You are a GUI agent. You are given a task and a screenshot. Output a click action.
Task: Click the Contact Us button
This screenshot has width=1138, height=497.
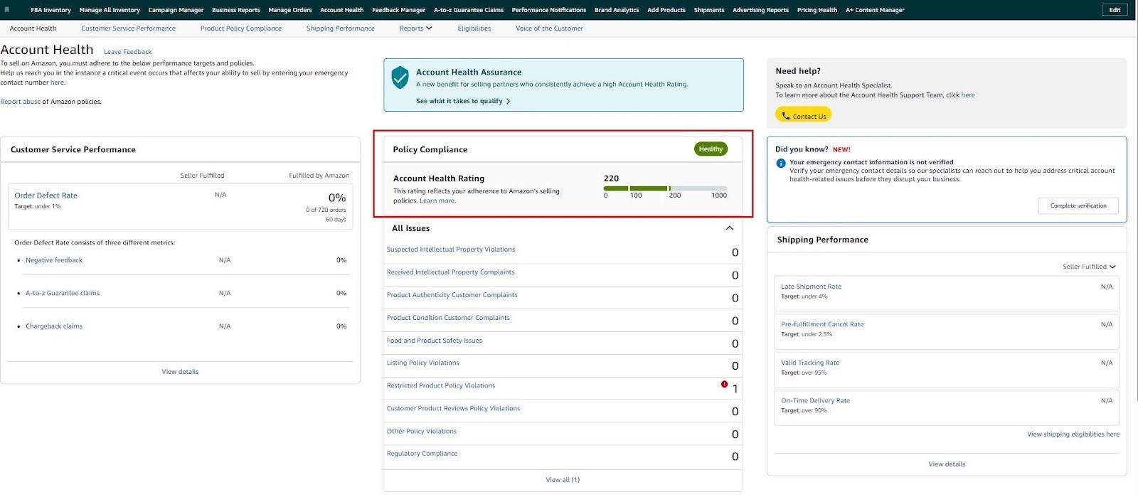coord(803,116)
